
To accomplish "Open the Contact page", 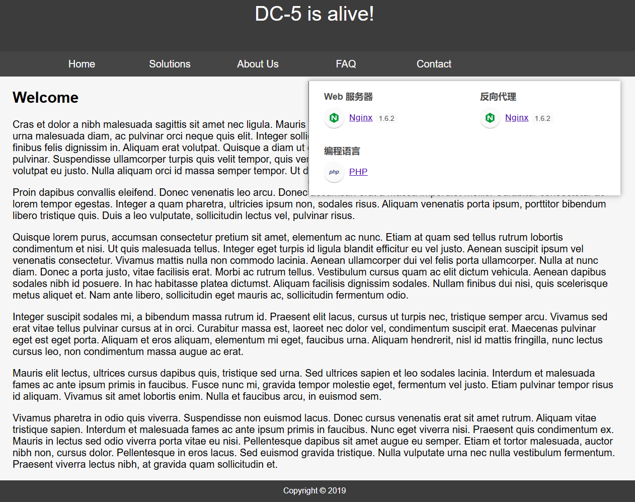I will click(x=434, y=64).
